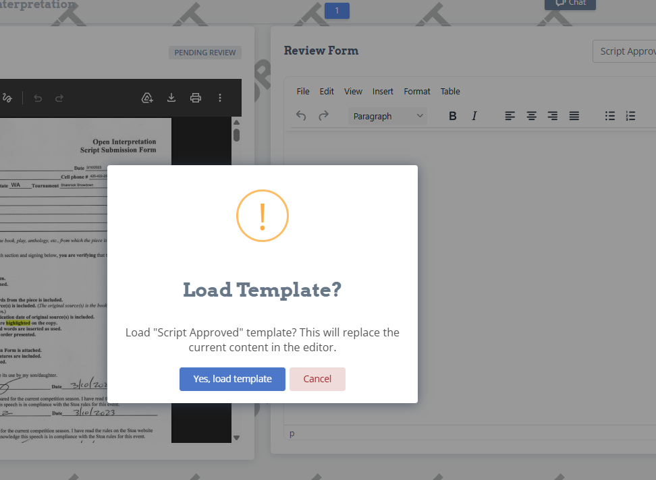Justify text alignment
This screenshot has height=480, width=656.
click(x=574, y=116)
